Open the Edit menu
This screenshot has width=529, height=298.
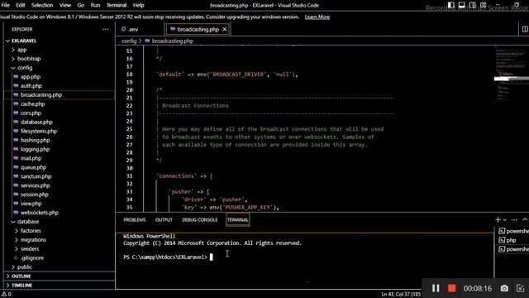(20, 5)
